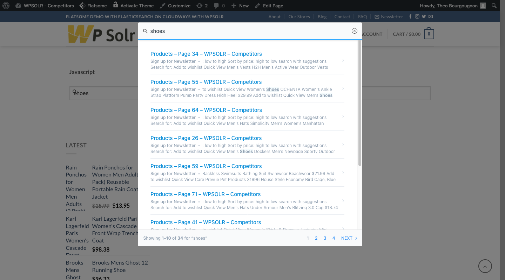The image size is (505, 280).
Task: Open Our Stores link
Action: click(x=299, y=16)
